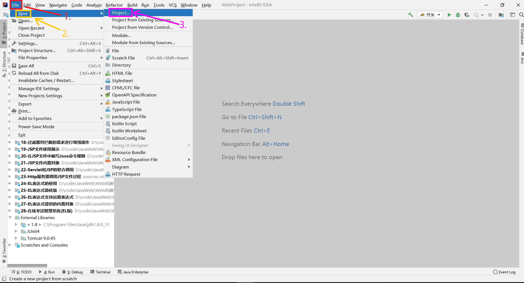Select HTTP Request entry

click(148, 174)
